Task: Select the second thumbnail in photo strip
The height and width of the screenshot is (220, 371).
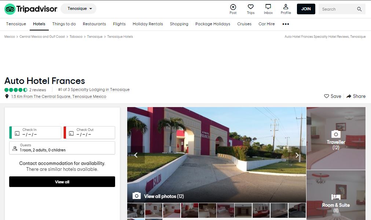Action: pyautogui.click(x=154, y=210)
